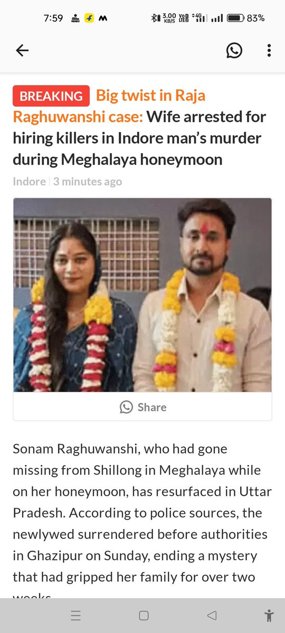Viewport: 285px width, 633px height.
Task: Tap the Android back triangle button
Action: pyautogui.click(x=212, y=616)
